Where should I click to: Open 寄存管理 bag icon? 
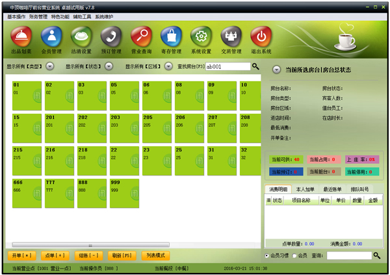pyautogui.click(x=171, y=37)
